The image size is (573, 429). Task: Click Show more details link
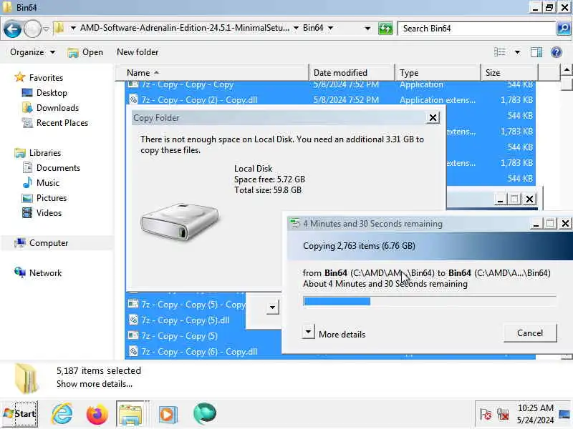95,384
